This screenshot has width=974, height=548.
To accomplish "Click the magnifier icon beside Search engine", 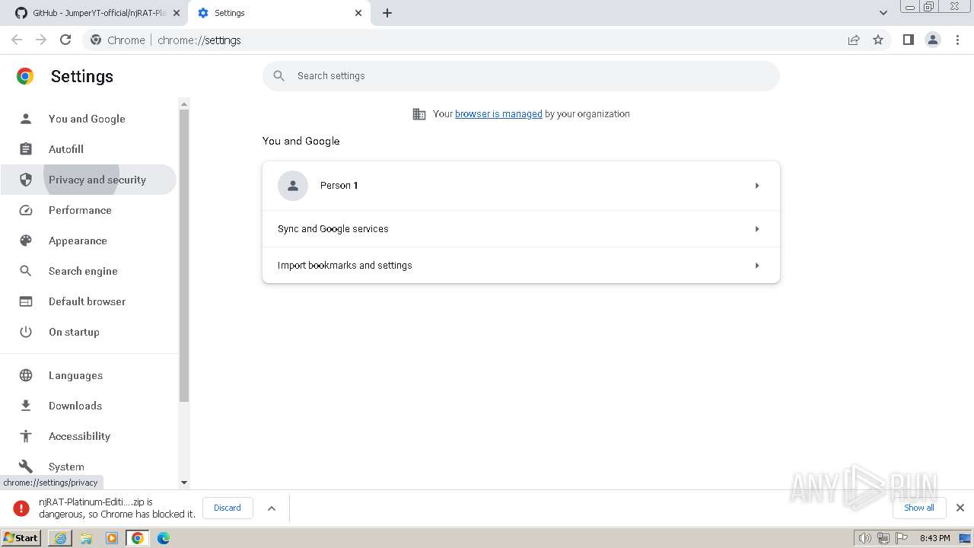I will (x=26, y=271).
